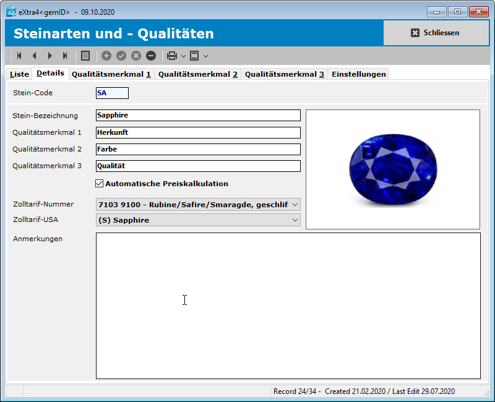Open the print options dropdown arrow
Image resolution: width=495 pixels, height=402 pixels.
(182, 56)
